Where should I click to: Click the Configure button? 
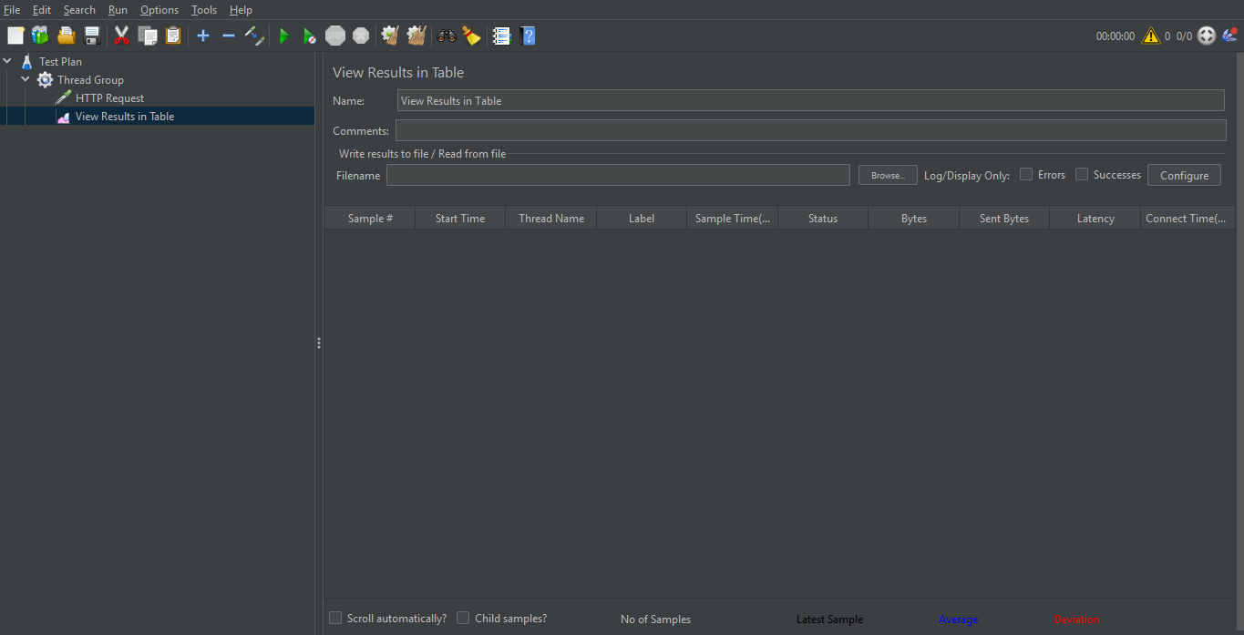click(1184, 175)
